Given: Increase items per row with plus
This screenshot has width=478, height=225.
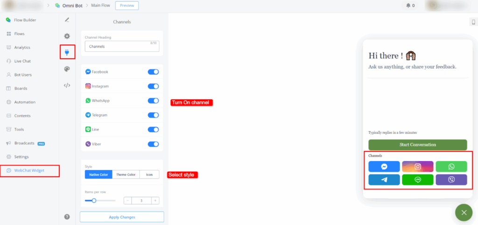Looking at the screenshot, I should tap(155, 200).
